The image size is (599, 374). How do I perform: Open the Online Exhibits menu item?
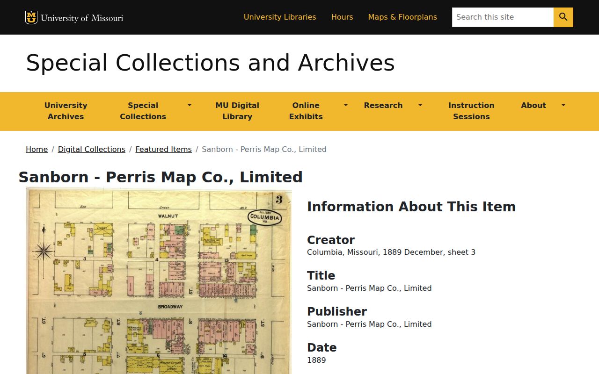306,111
